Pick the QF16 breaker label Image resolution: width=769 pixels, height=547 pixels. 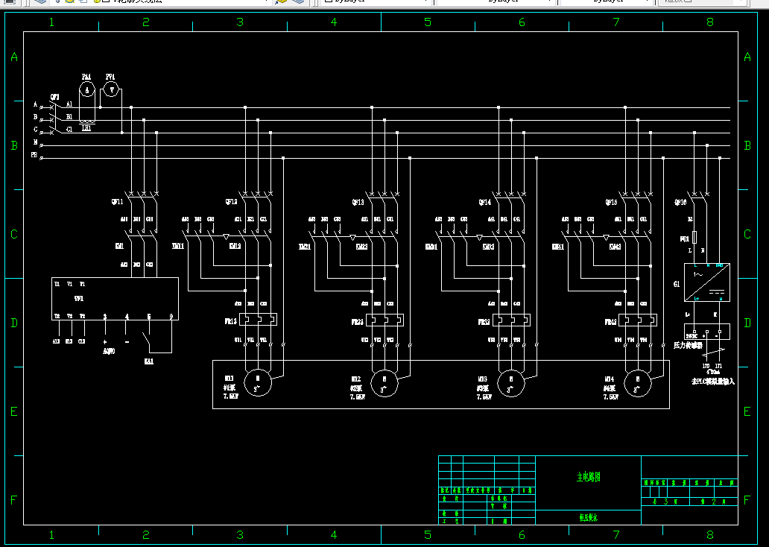(681, 202)
